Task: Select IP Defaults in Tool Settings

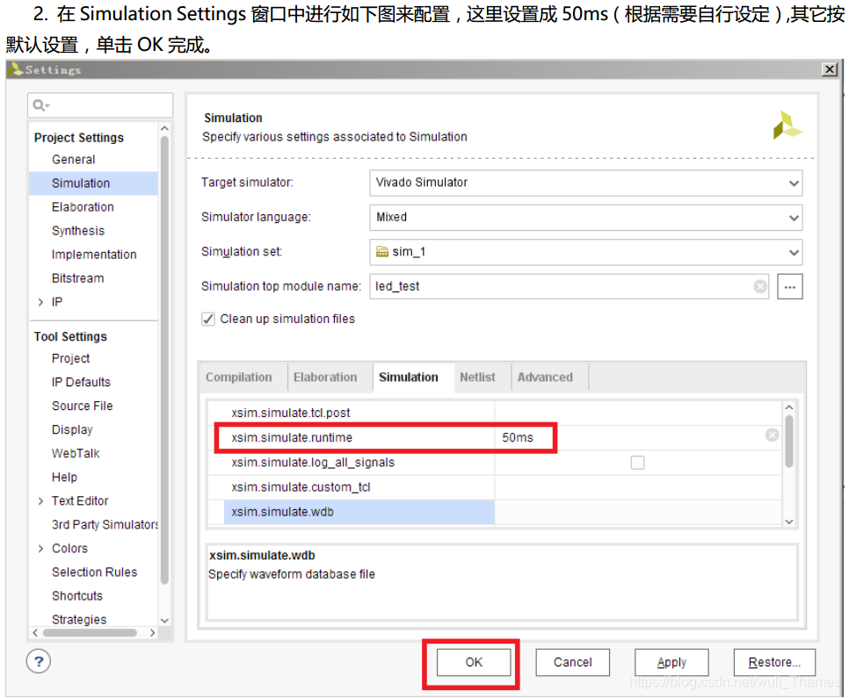Action: pos(81,383)
